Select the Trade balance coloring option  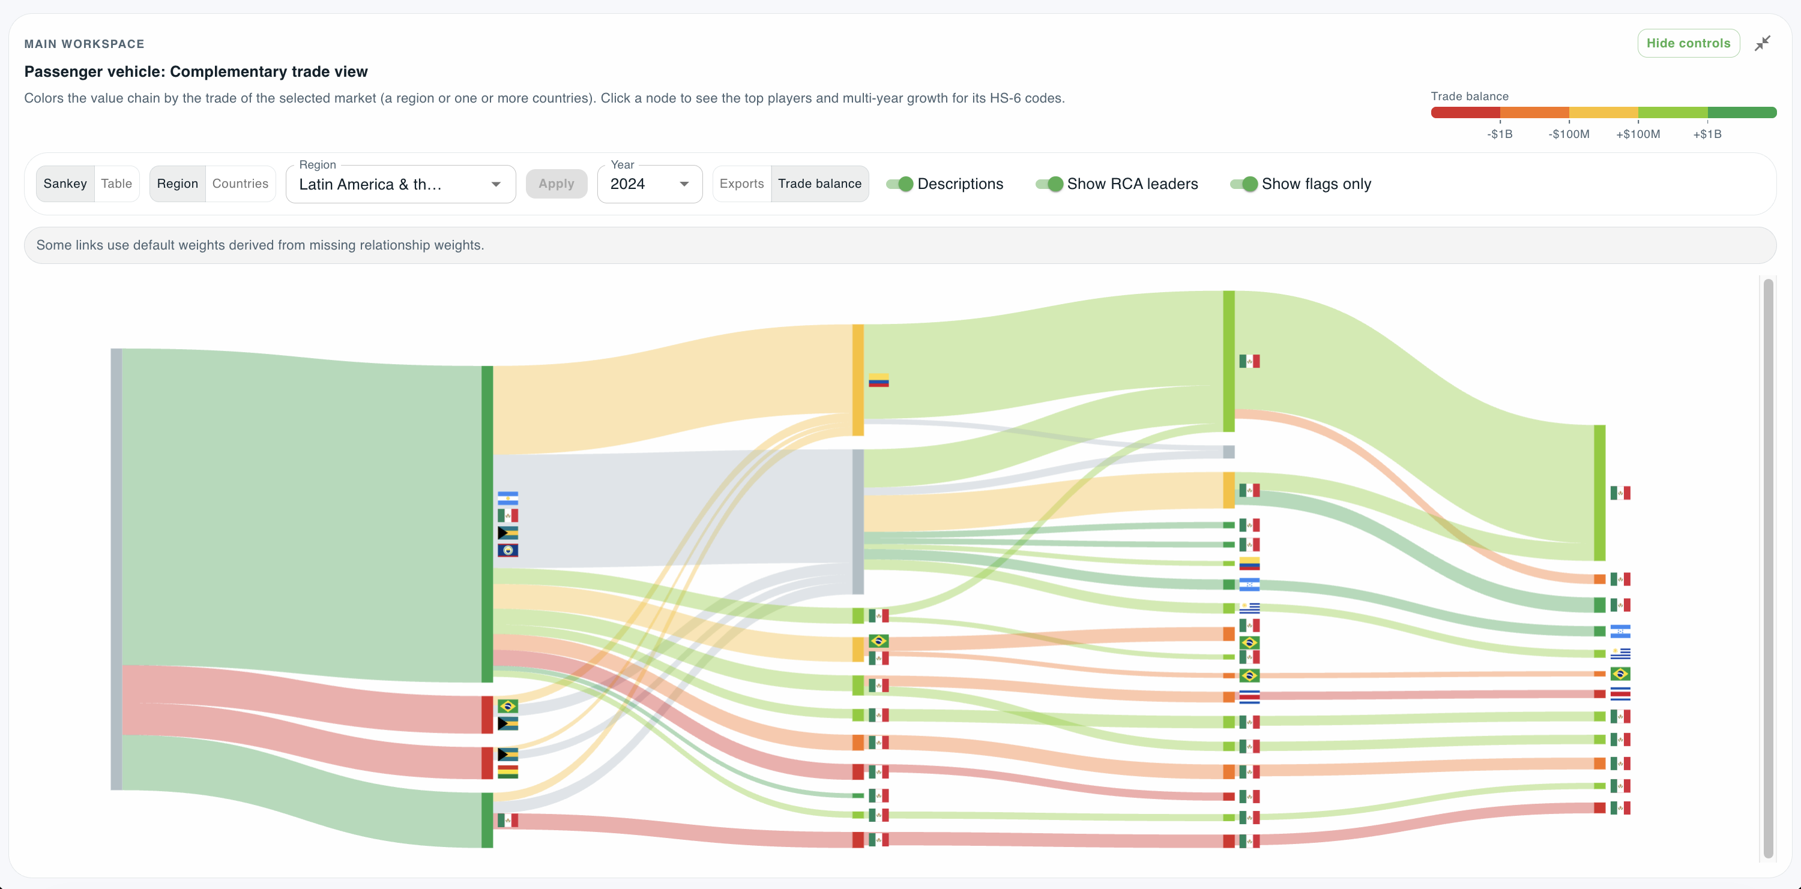coord(819,184)
